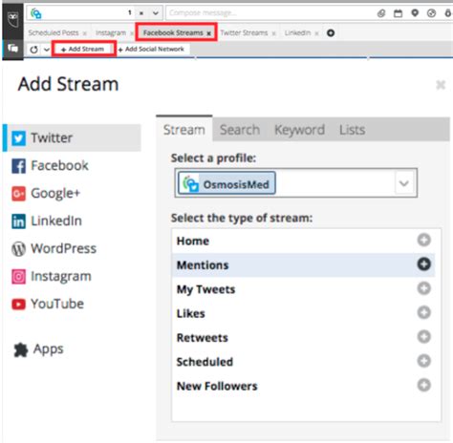Click the Add Stream button
This screenshot has width=453, height=443.
(x=83, y=49)
